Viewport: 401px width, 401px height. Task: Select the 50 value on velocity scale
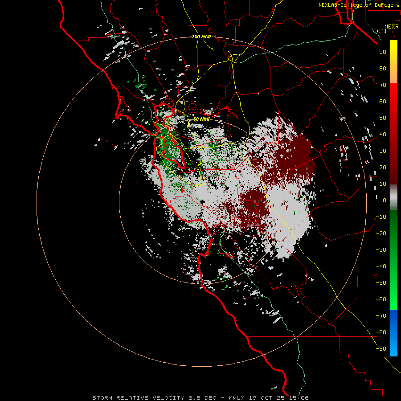[x=383, y=118]
